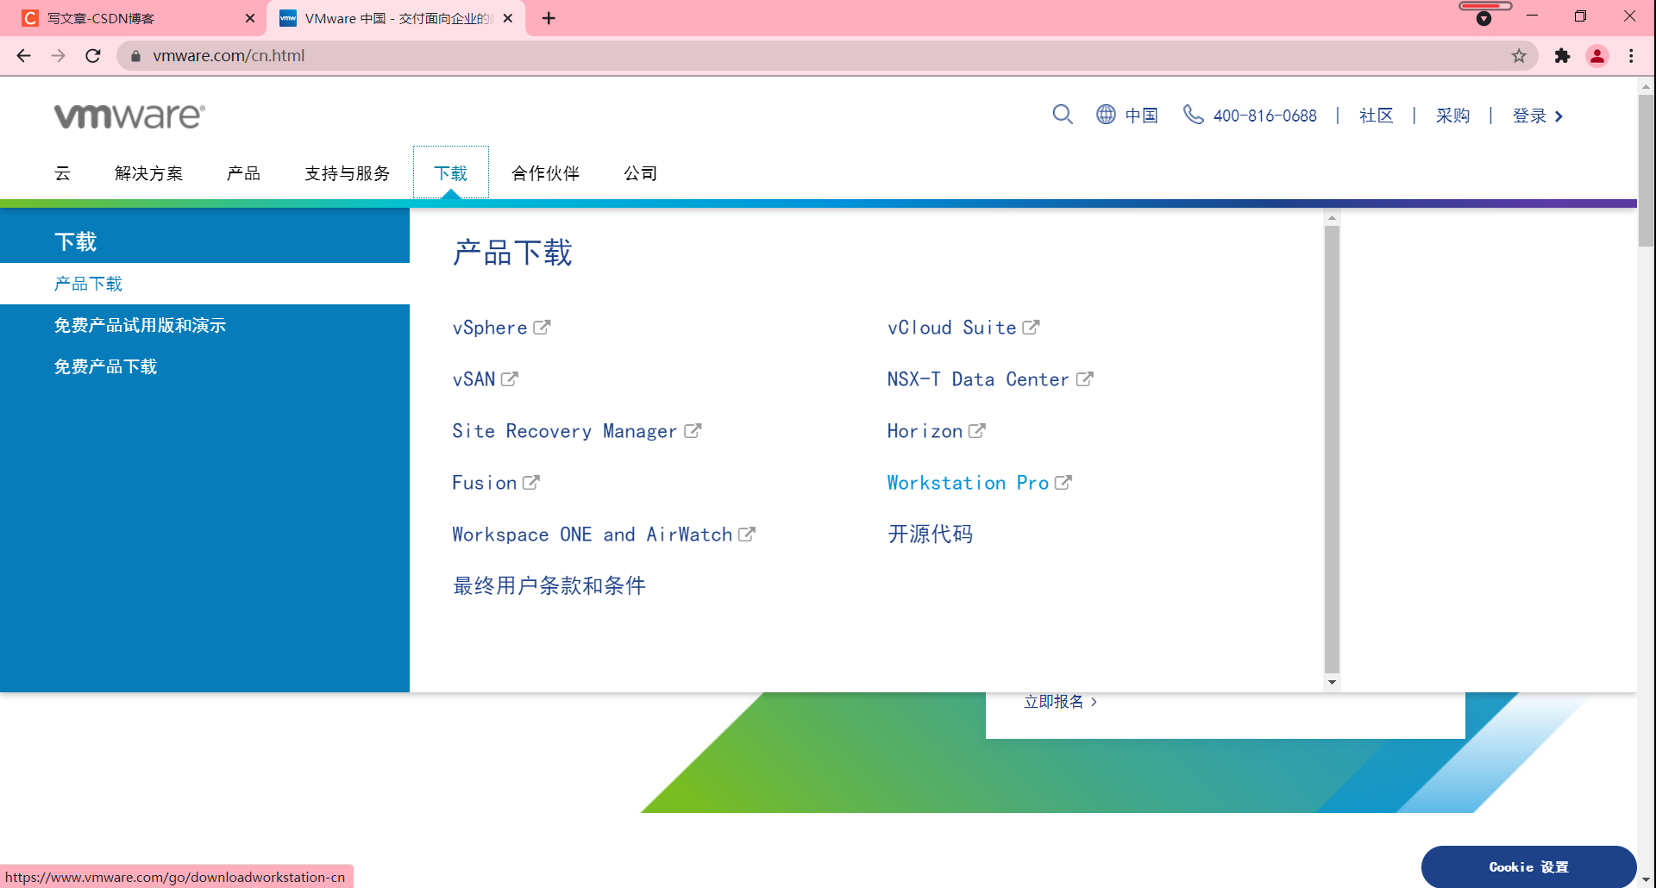
Task: Open the Chrome profile avatar
Action: (1597, 56)
